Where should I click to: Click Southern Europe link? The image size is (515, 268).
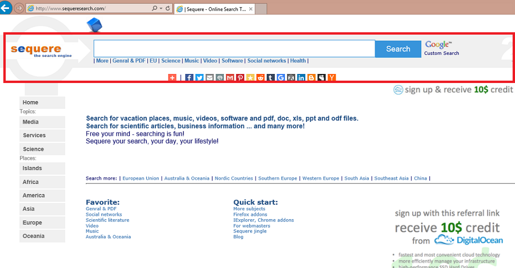[x=278, y=178]
